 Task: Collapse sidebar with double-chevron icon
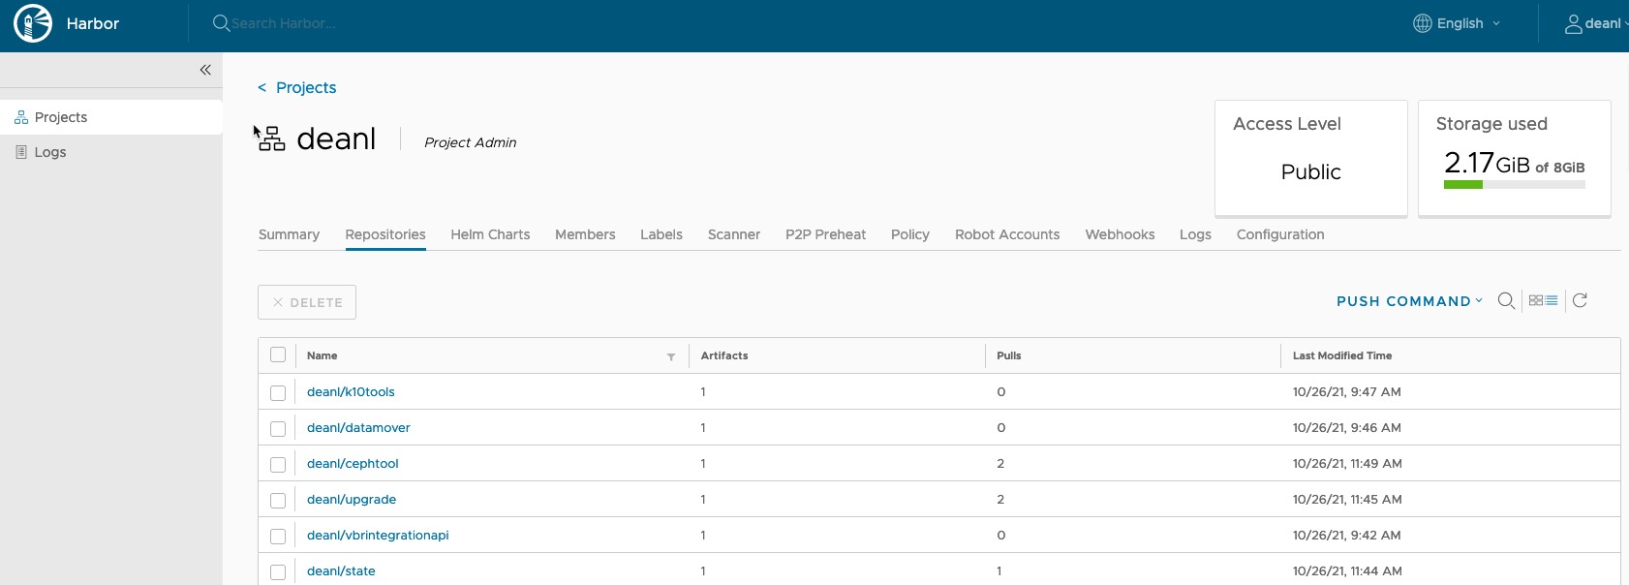pyautogui.click(x=205, y=70)
